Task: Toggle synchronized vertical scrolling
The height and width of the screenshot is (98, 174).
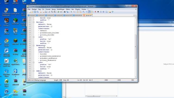Action: (77, 12)
